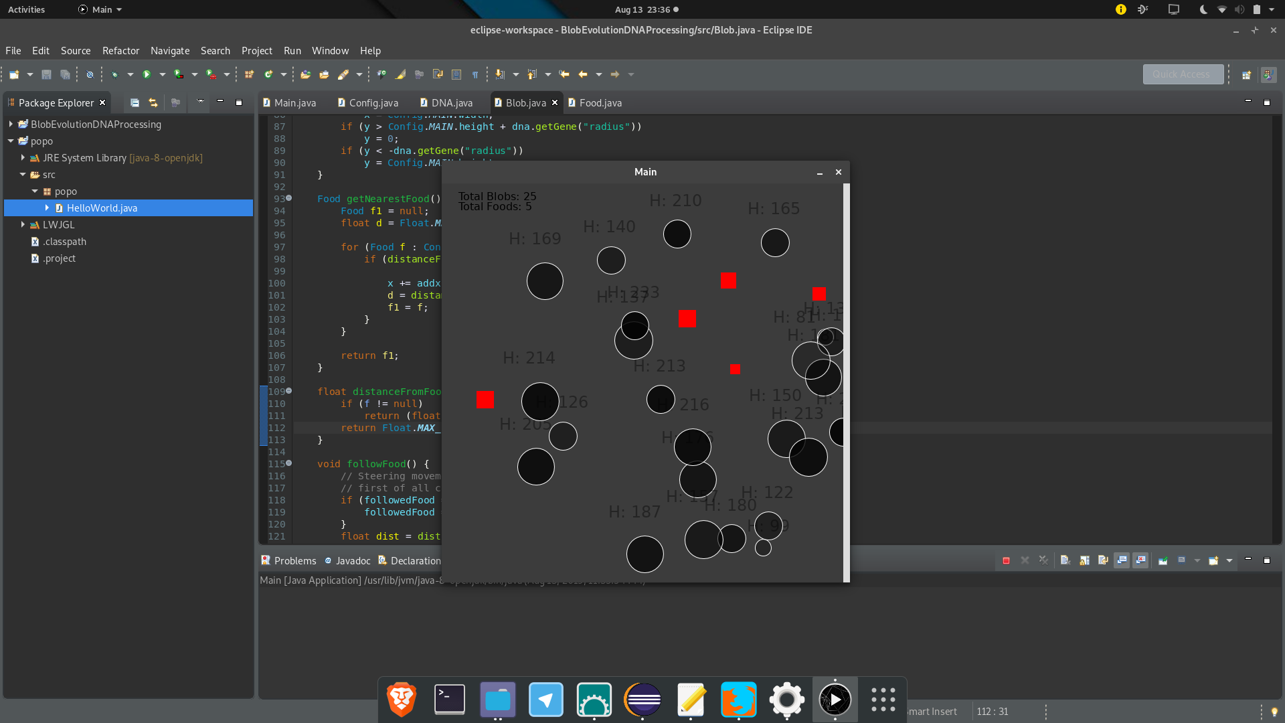Skip All Breakpoints using the toolbar icon
1285x723 pixels.
(x=90, y=74)
